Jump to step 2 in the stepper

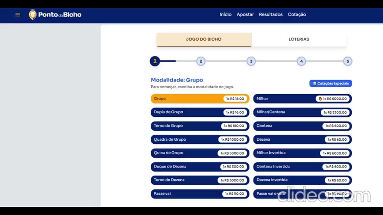(x=201, y=61)
